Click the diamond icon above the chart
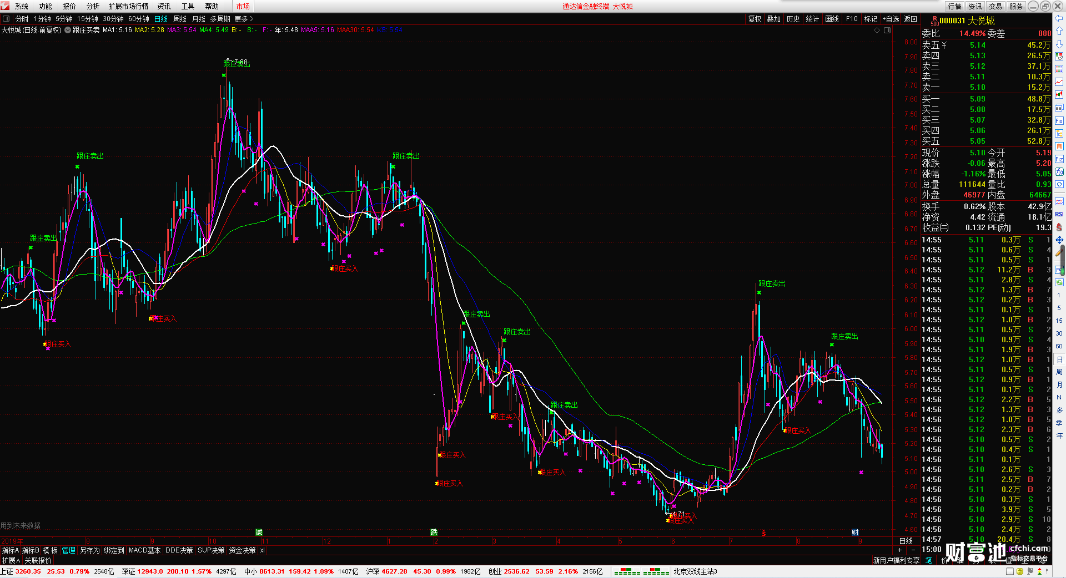Viewport: 1066px width, 578px height. [877, 30]
